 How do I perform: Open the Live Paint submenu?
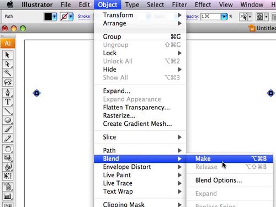[140, 175]
